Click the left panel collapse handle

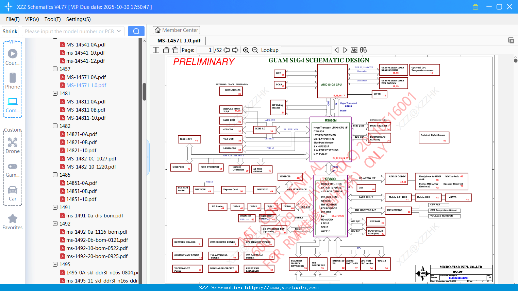[x=148, y=157]
